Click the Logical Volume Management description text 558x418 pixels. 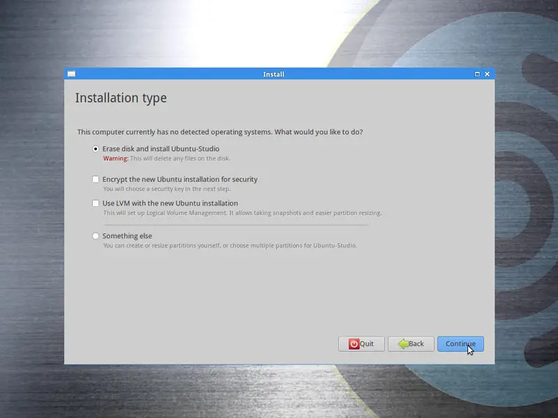242,213
